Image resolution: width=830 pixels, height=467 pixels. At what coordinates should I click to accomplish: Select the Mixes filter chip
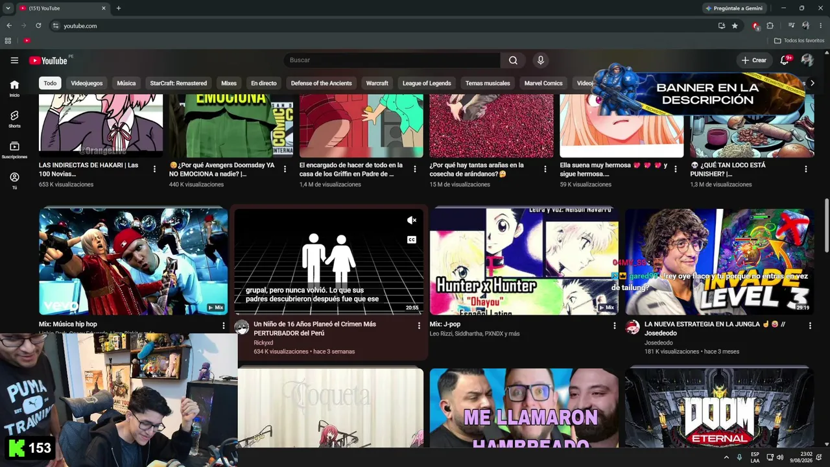point(229,83)
